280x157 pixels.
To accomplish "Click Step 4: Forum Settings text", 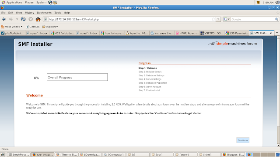I will click(x=150, y=79).
